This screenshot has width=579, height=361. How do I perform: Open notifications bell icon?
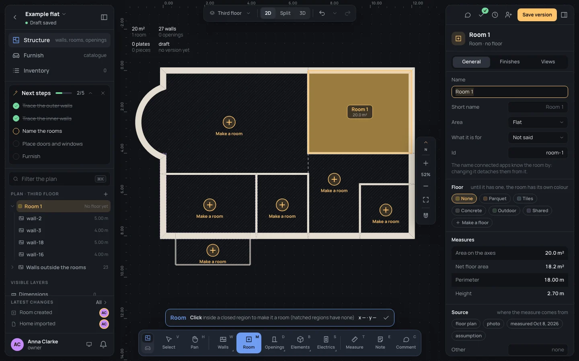103,344
